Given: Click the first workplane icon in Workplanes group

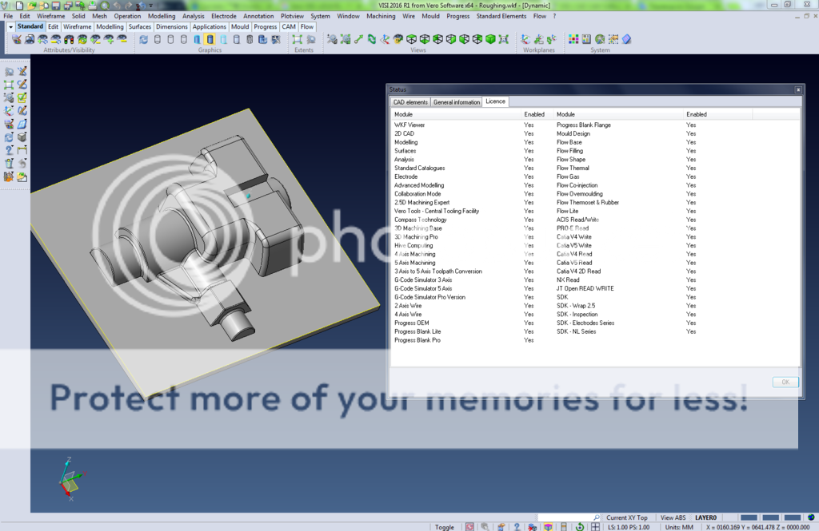Looking at the screenshot, I should click(x=525, y=39).
